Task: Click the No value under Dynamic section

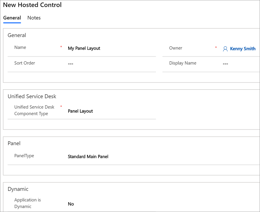Action: pos(71,204)
